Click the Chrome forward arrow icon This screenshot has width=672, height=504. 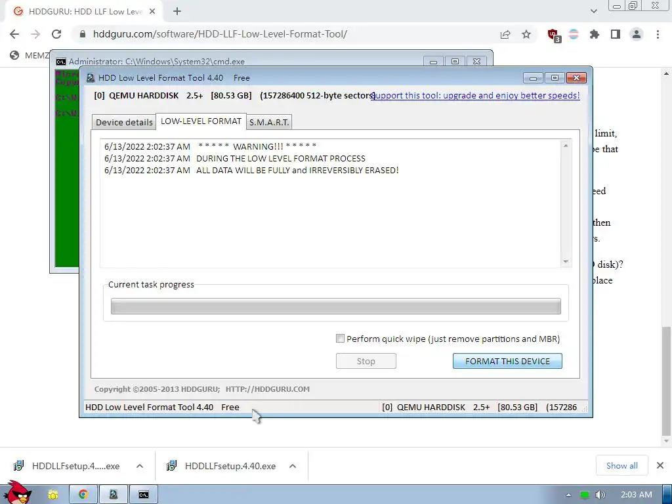(x=35, y=34)
